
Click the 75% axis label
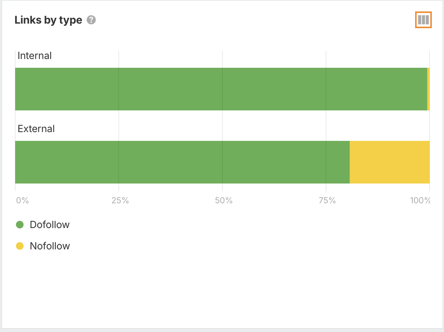(327, 200)
